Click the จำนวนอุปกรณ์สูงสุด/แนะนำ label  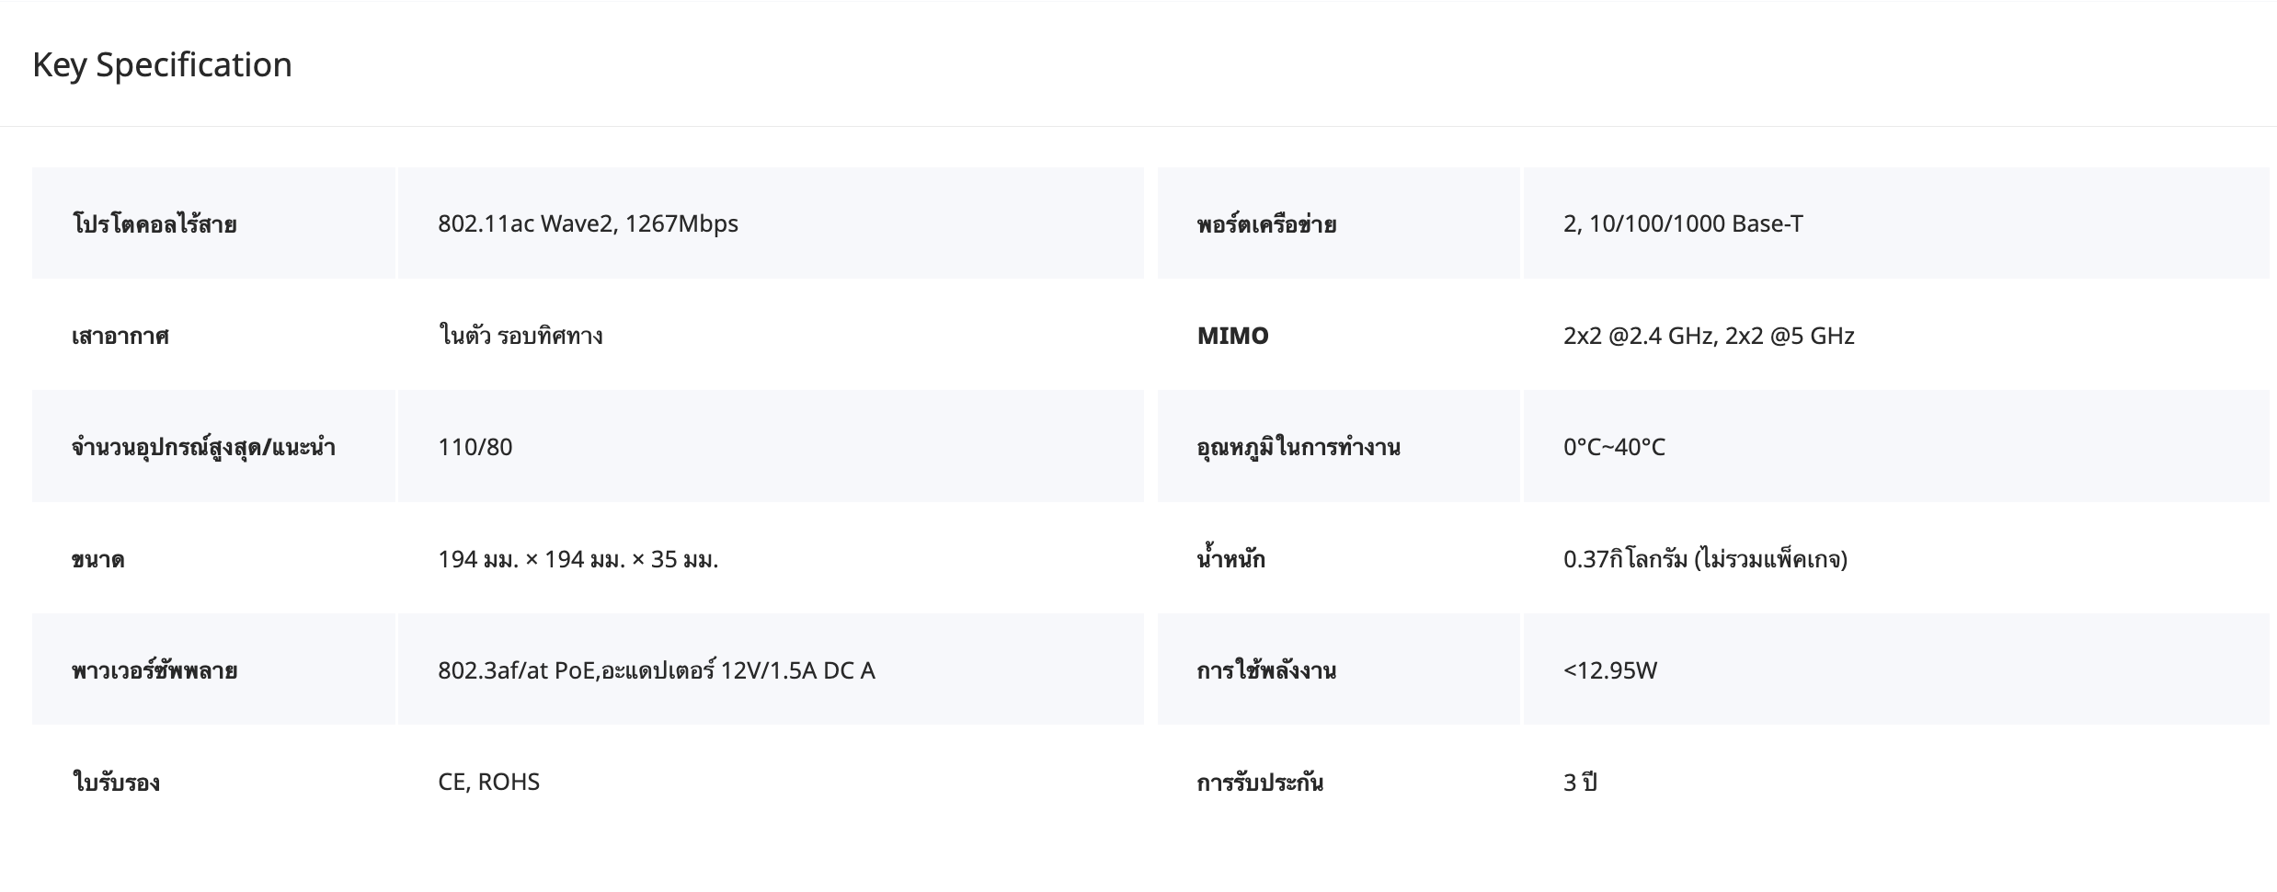pos(203,447)
